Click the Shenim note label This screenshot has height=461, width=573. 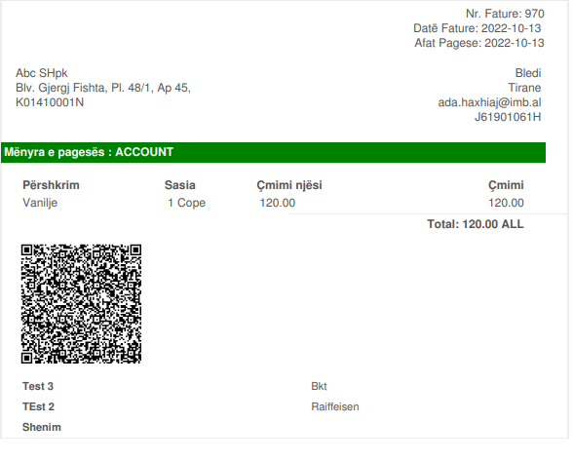tap(42, 427)
